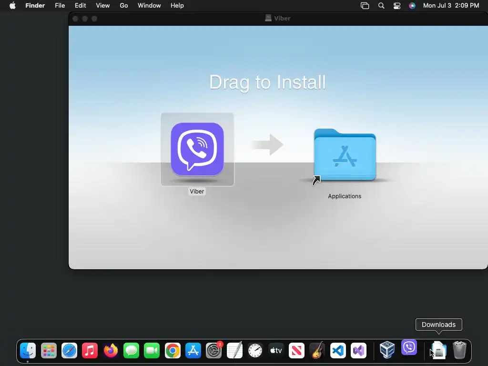The image size is (488, 366).
Task: Minimize the Viber installer window
Action: 85,19
